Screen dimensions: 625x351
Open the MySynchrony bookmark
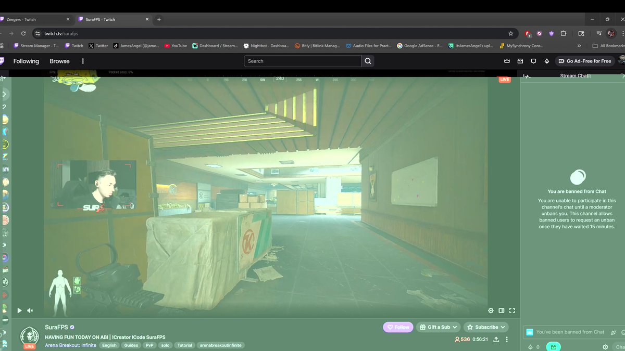click(x=521, y=46)
